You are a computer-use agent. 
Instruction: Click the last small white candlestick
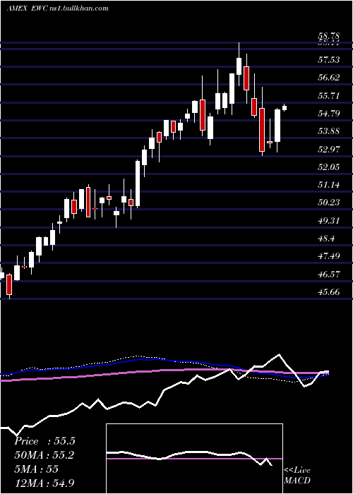(x=285, y=108)
